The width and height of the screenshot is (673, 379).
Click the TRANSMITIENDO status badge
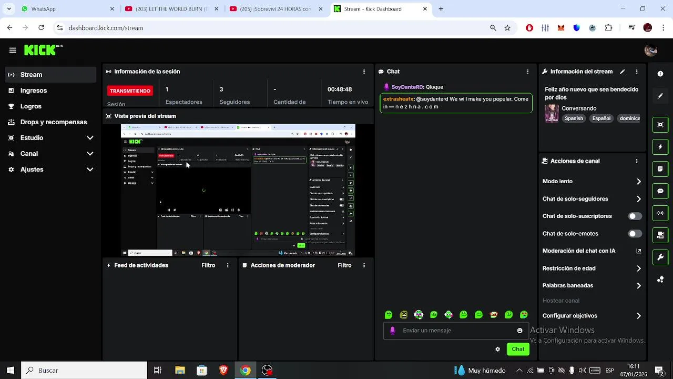tap(130, 91)
